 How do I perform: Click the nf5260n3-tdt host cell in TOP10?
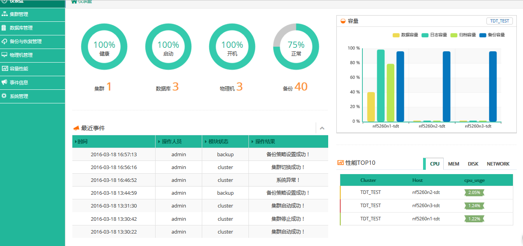426,205
